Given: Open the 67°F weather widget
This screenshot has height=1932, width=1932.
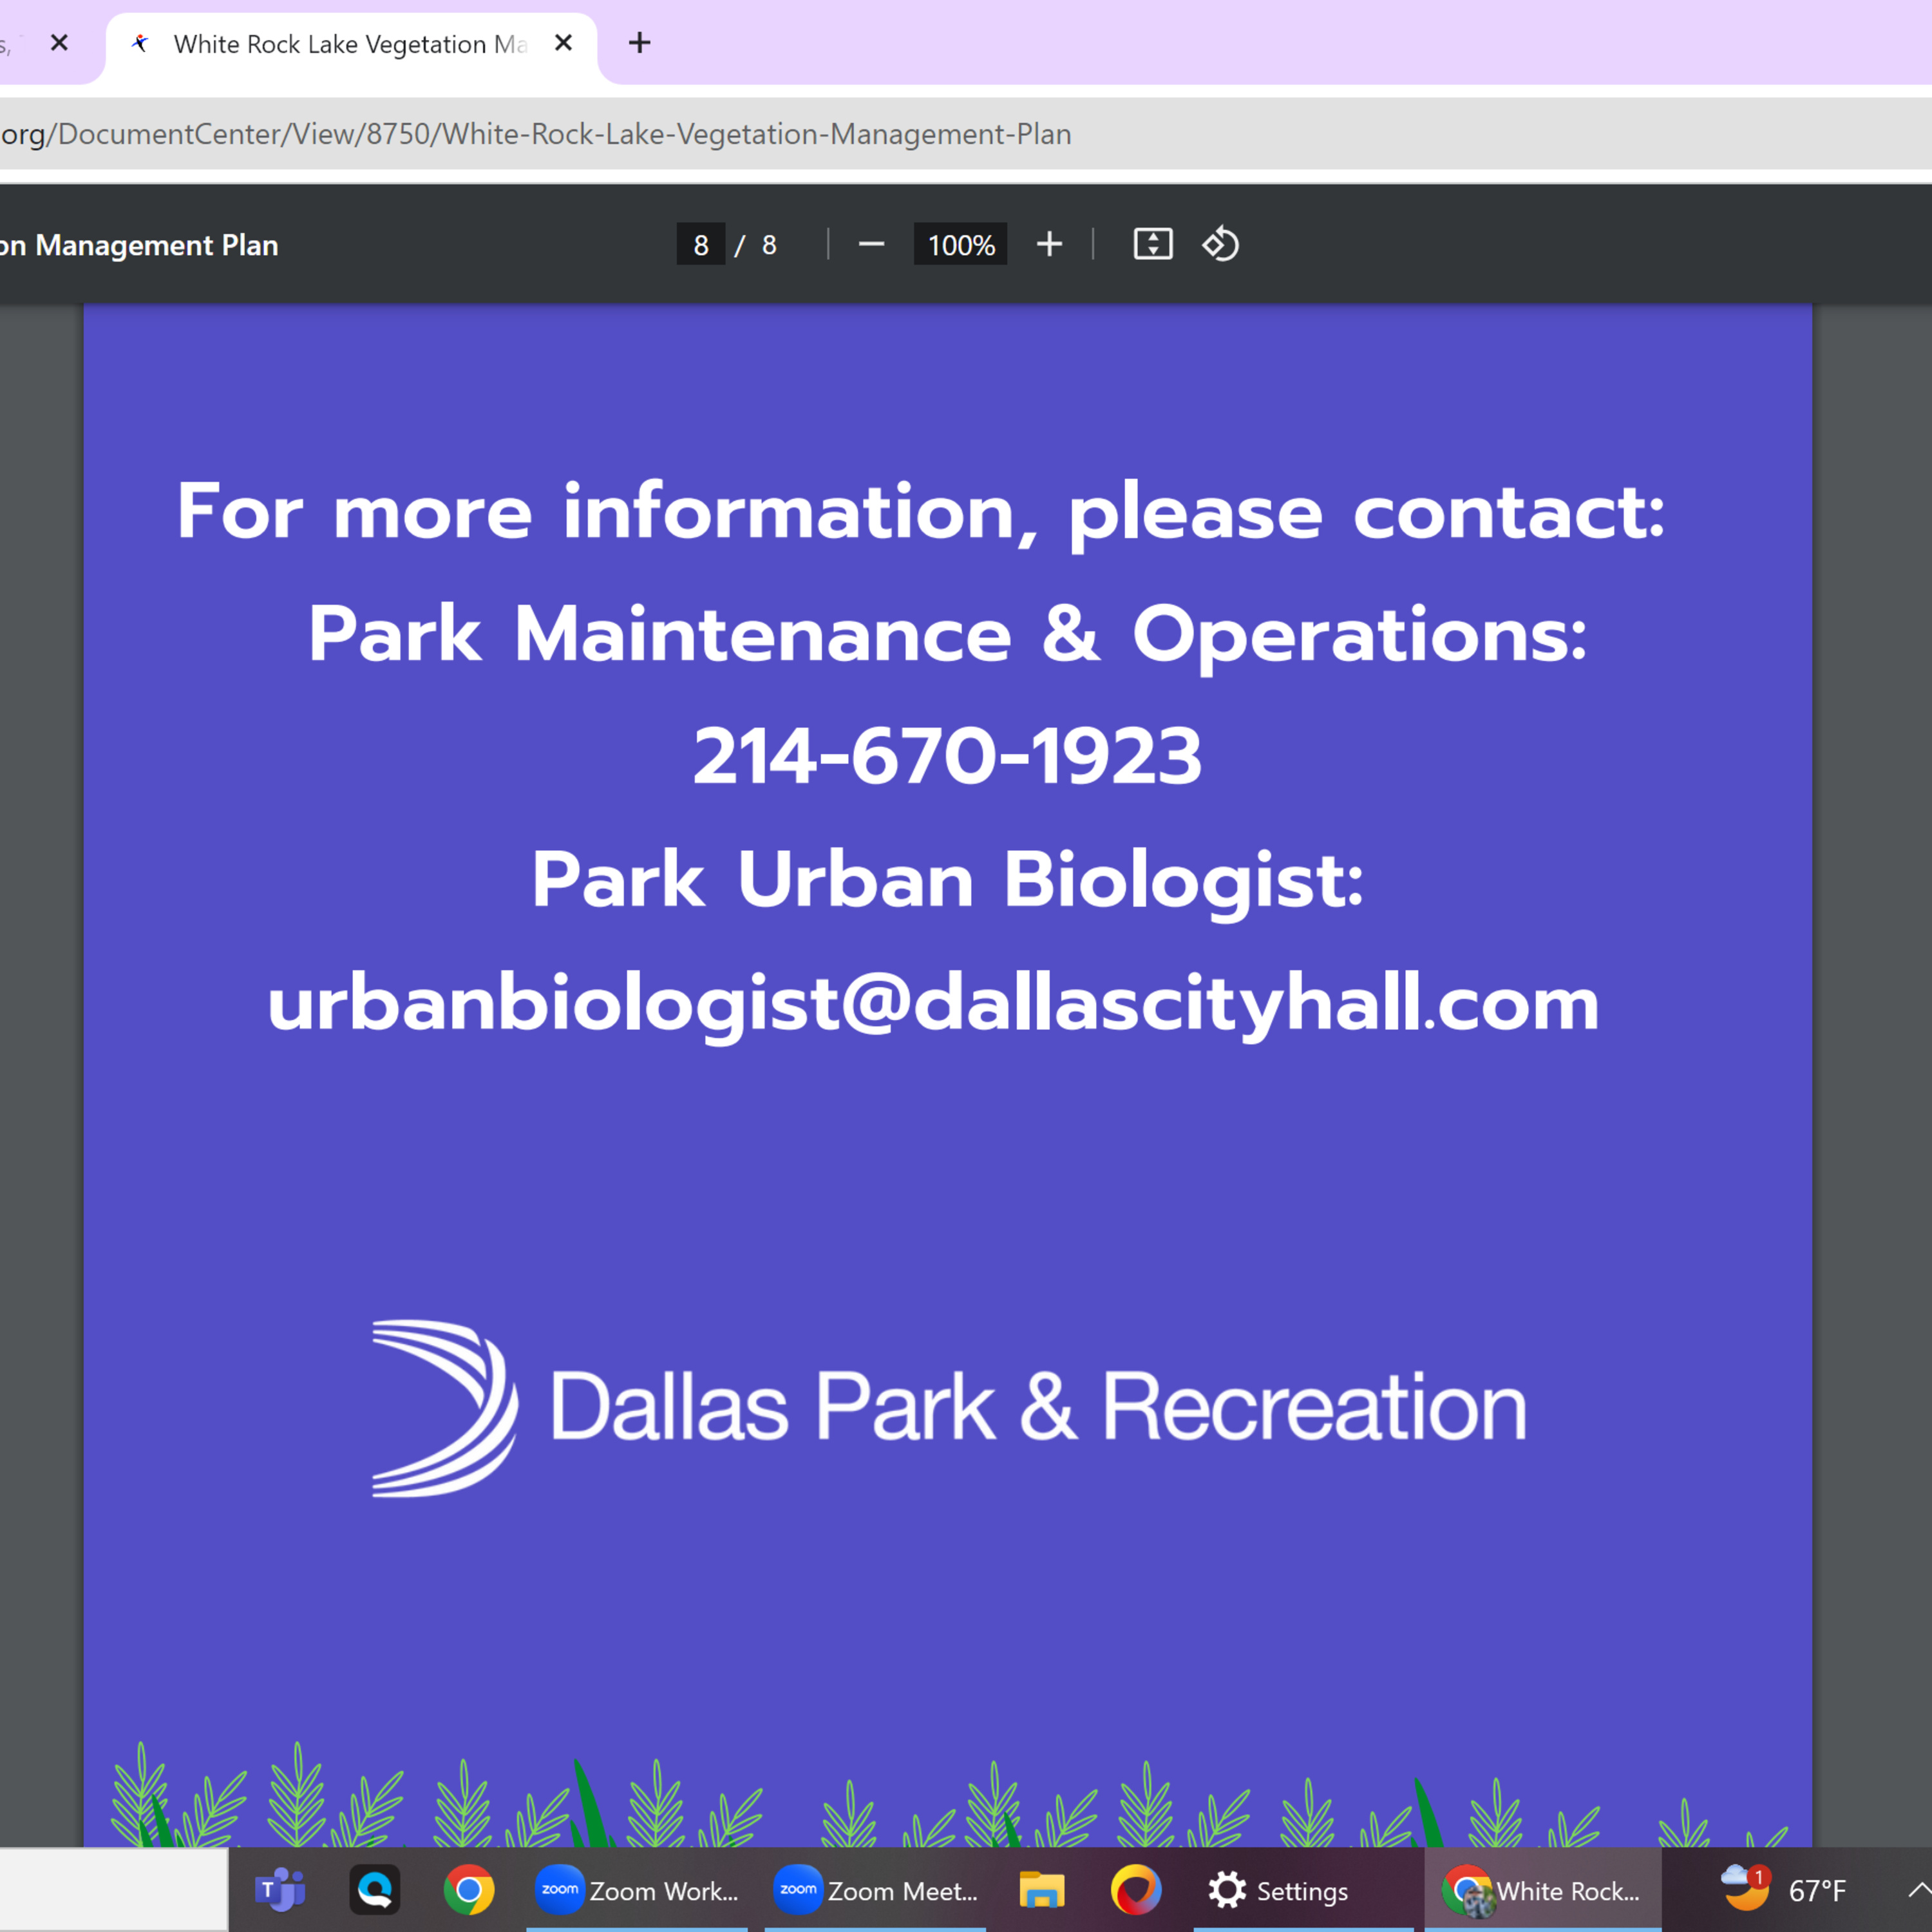Looking at the screenshot, I should [x=1784, y=1890].
